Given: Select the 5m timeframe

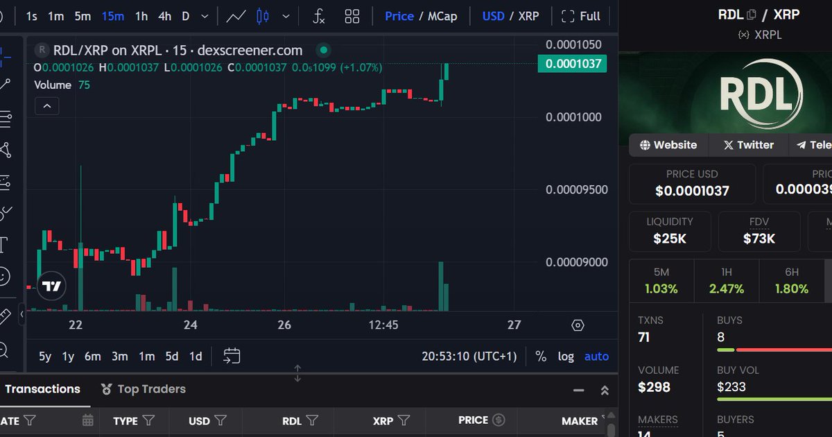Looking at the screenshot, I should (83, 16).
